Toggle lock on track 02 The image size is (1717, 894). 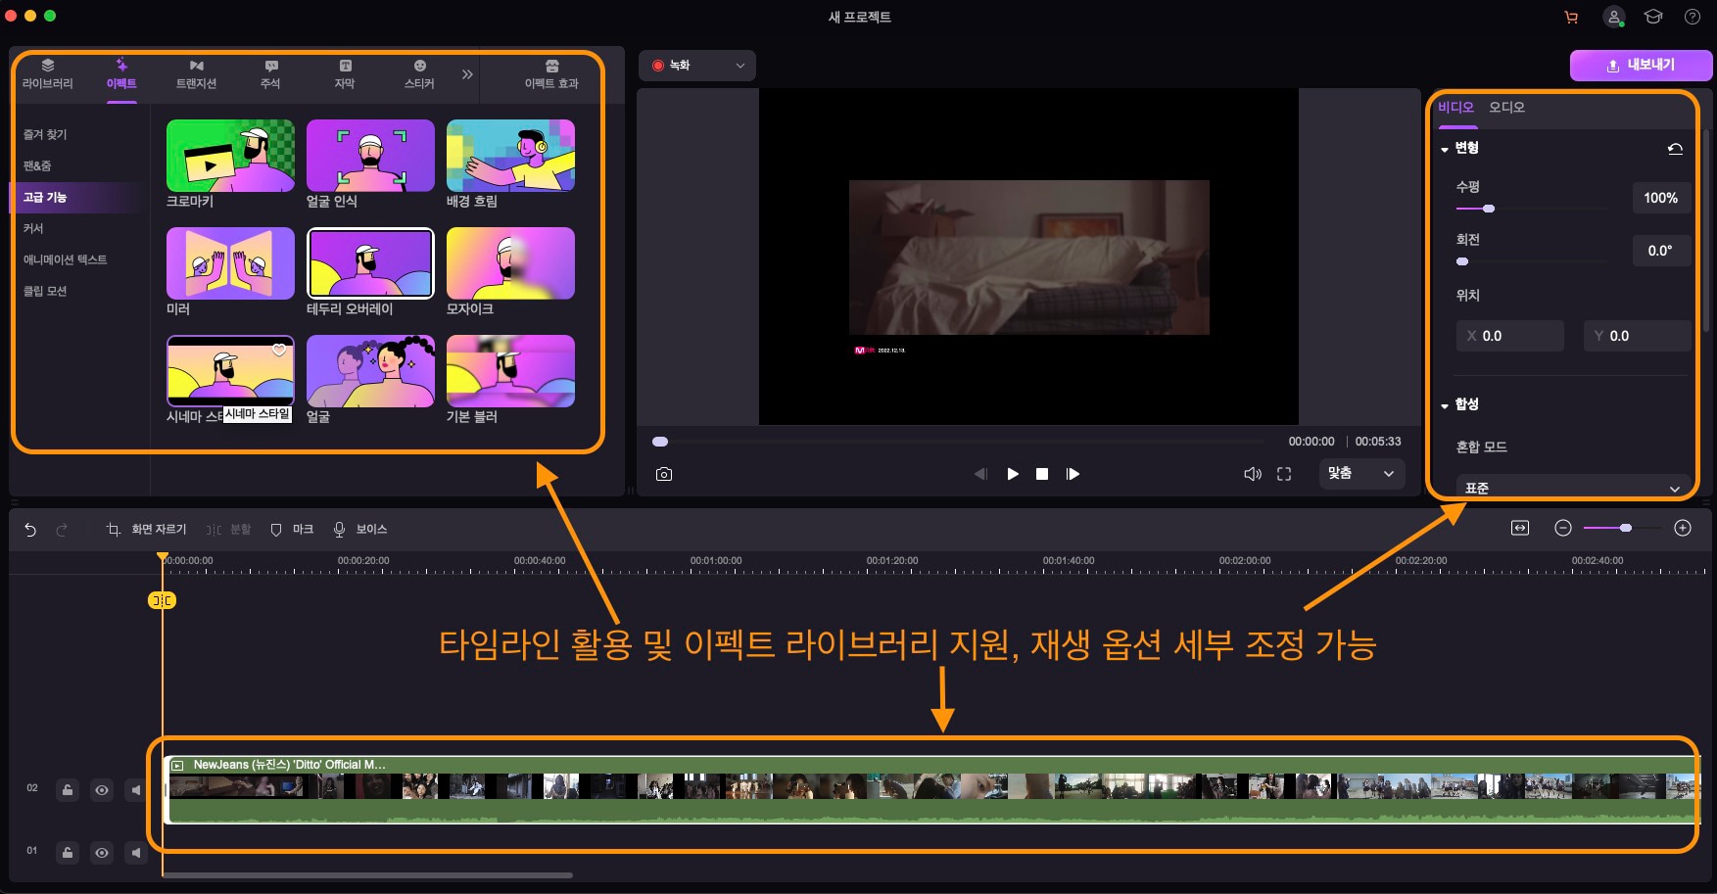pyautogui.click(x=68, y=790)
